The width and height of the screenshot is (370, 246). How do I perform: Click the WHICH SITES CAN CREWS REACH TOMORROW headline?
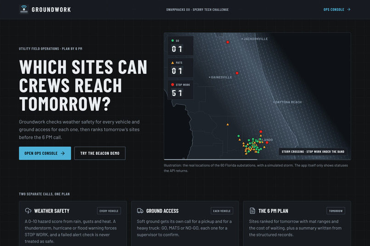(83, 86)
